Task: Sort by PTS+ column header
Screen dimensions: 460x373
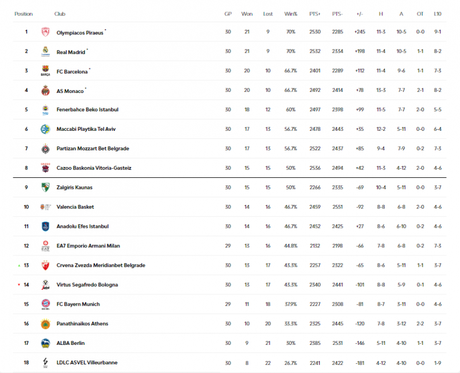Action: [x=315, y=14]
